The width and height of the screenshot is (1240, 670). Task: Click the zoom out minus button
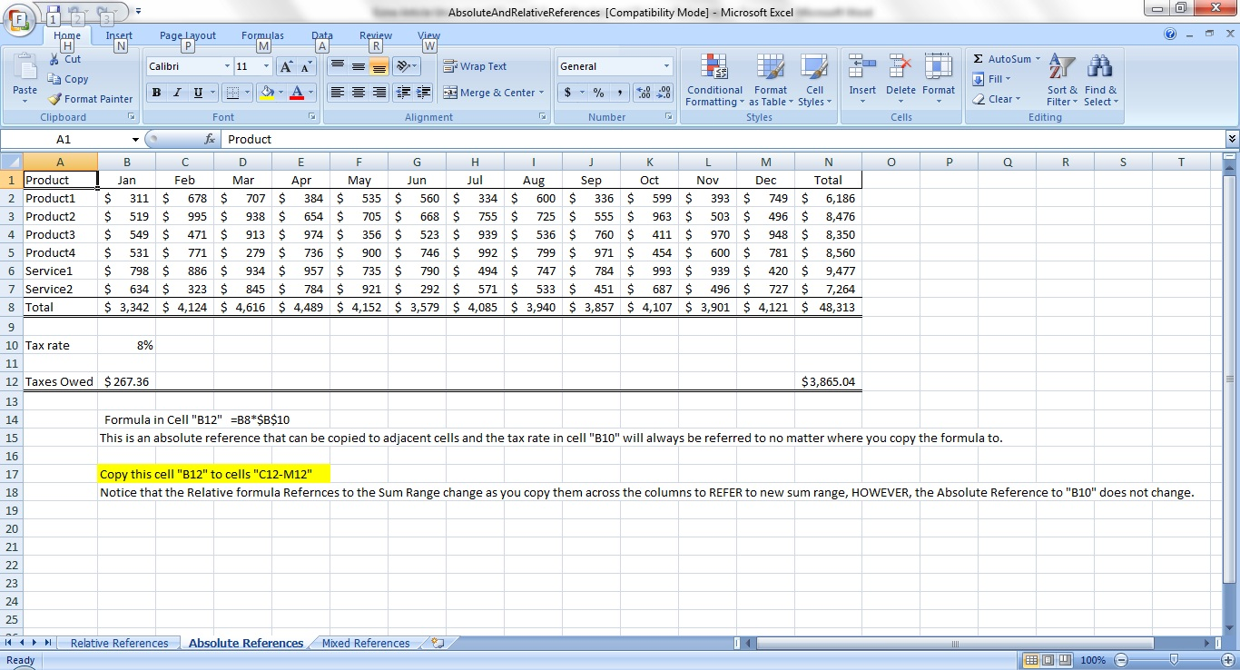(1121, 660)
